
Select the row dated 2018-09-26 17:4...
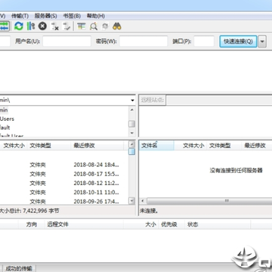click(x=64, y=201)
